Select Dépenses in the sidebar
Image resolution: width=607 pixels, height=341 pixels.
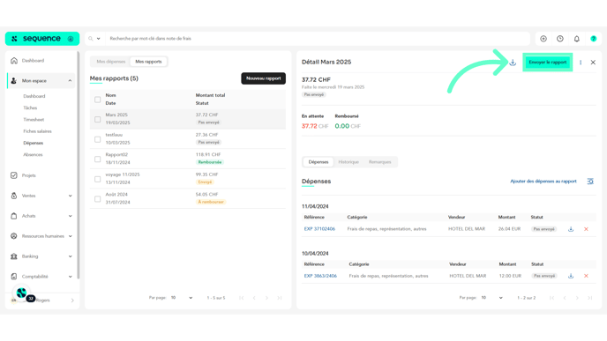pos(34,143)
